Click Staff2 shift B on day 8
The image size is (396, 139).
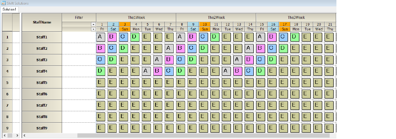click(x=181, y=48)
